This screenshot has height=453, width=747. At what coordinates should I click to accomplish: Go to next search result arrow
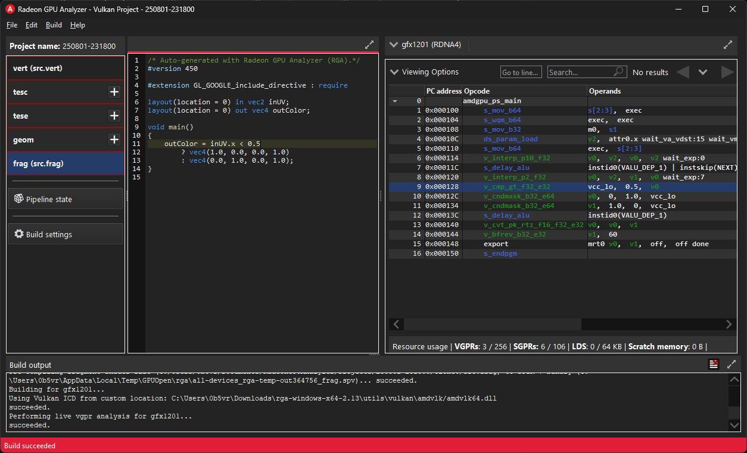click(727, 72)
